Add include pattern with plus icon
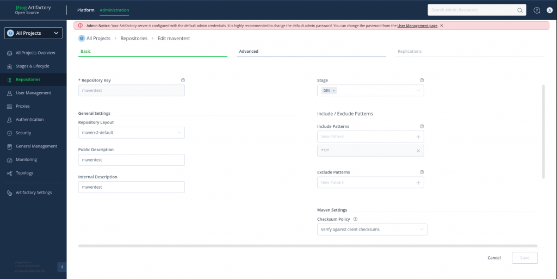The image size is (557, 279). tap(418, 137)
